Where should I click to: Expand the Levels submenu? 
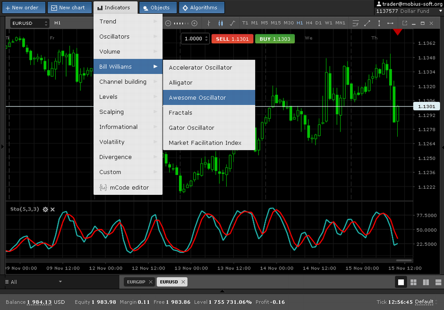click(128, 97)
